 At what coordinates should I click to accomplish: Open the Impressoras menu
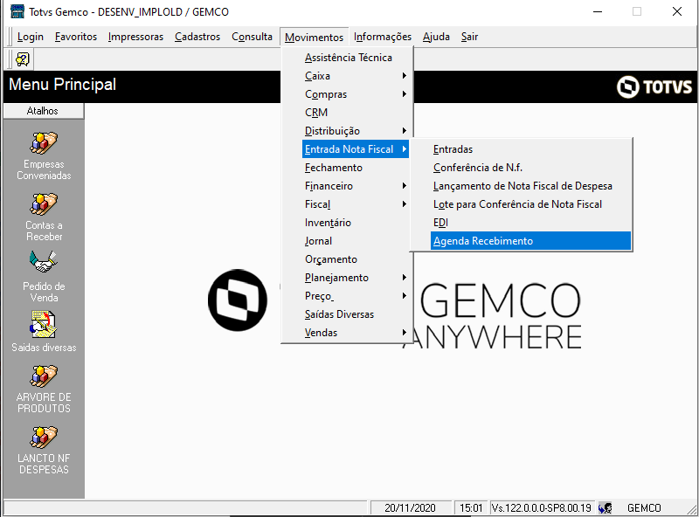(x=135, y=37)
